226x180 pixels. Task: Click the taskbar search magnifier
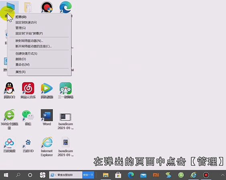pos(18,175)
